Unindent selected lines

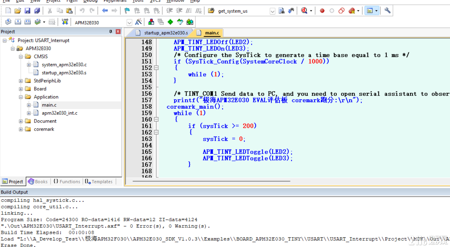pos(179,11)
